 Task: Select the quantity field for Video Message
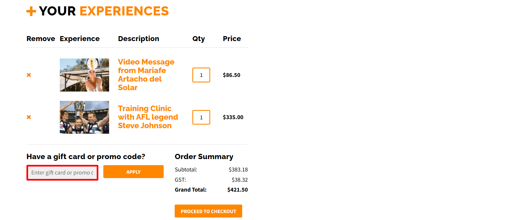(x=201, y=75)
